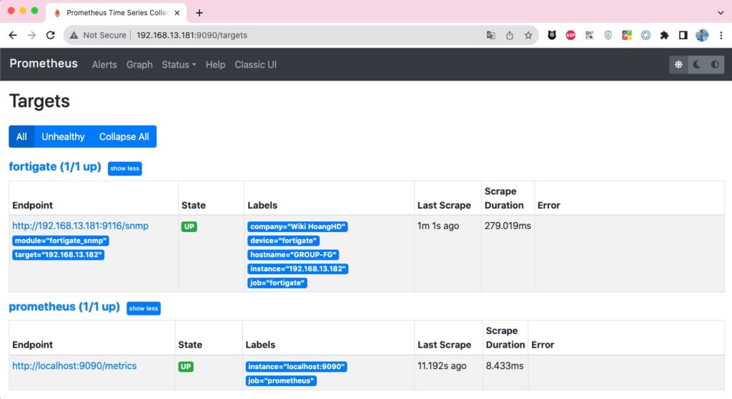This screenshot has height=399, width=732.
Task: Reload the targets page
Action: [51, 35]
